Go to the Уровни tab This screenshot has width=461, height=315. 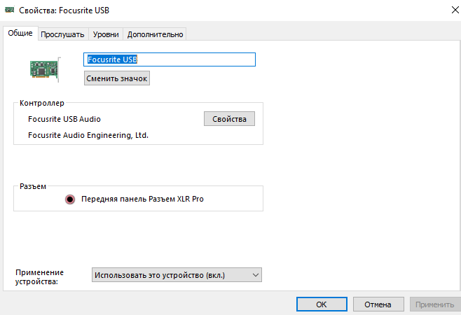coord(105,34)
